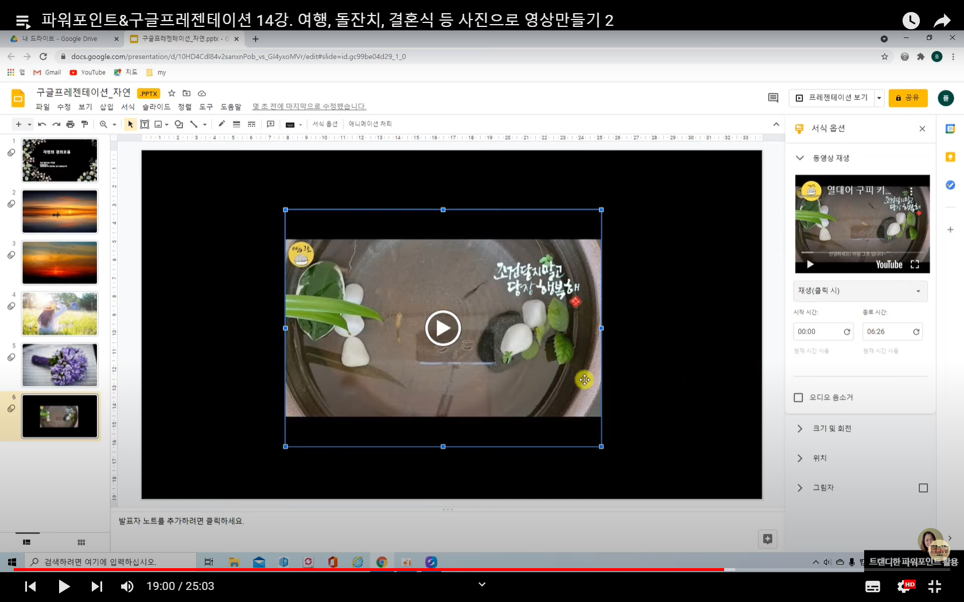Click the start time field 00:00
The width and height of the screenshot is (964, 602).
coord(818,331)
